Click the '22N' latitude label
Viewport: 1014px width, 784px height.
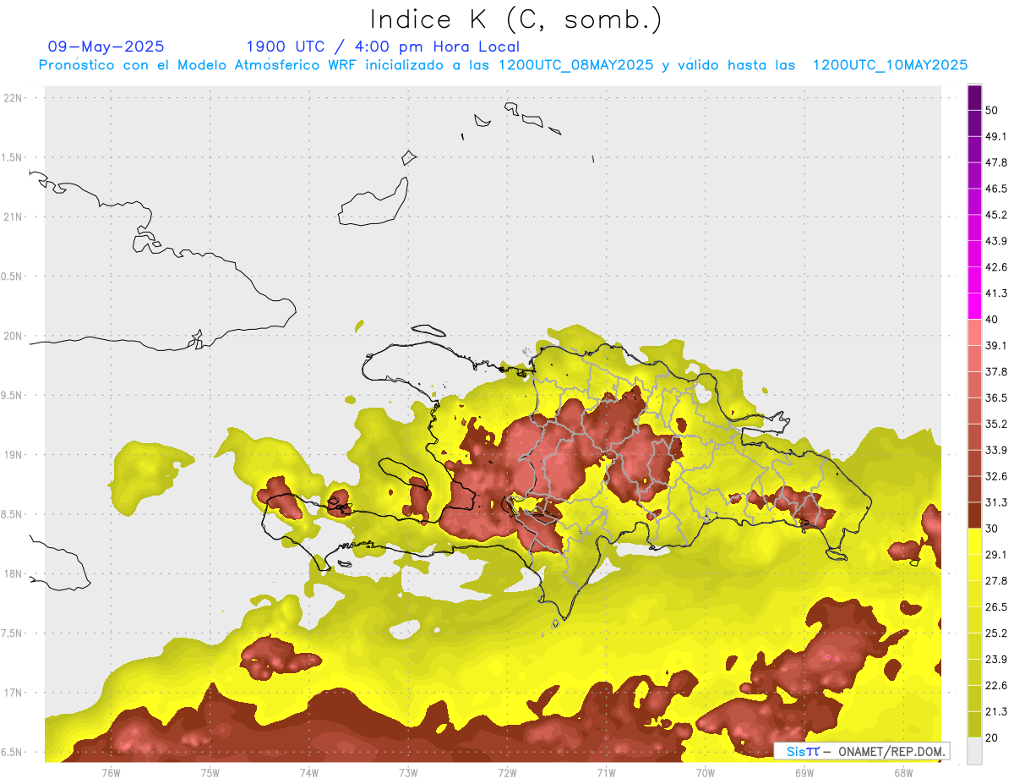click(x=14, y=97)
